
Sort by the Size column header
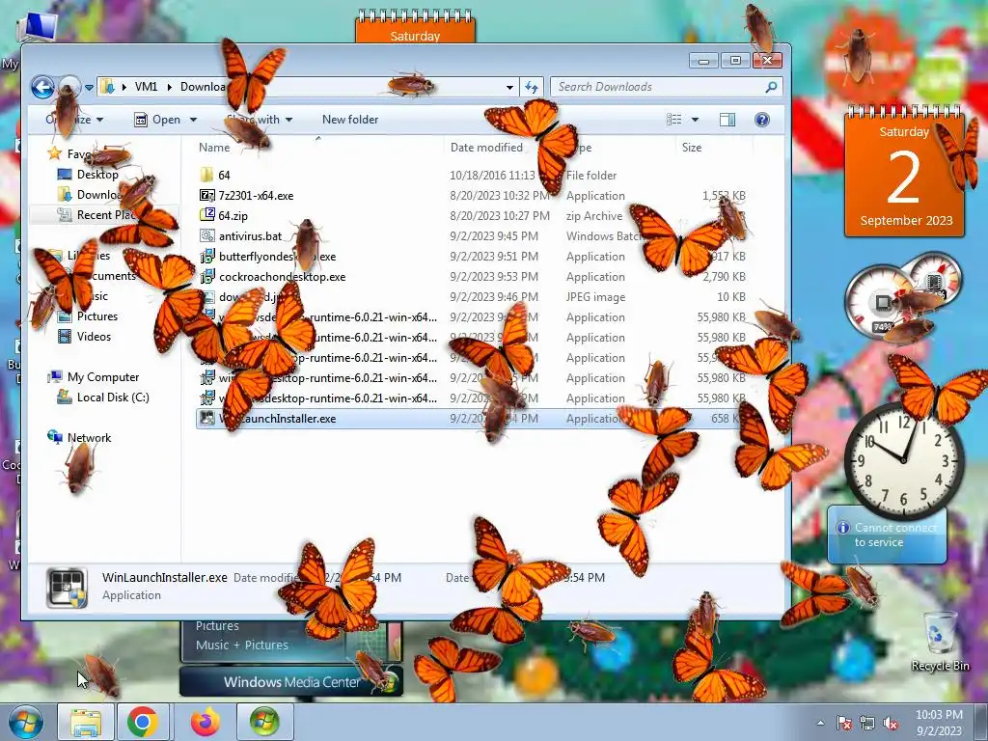pyautogui.click(x=691, y=148)
